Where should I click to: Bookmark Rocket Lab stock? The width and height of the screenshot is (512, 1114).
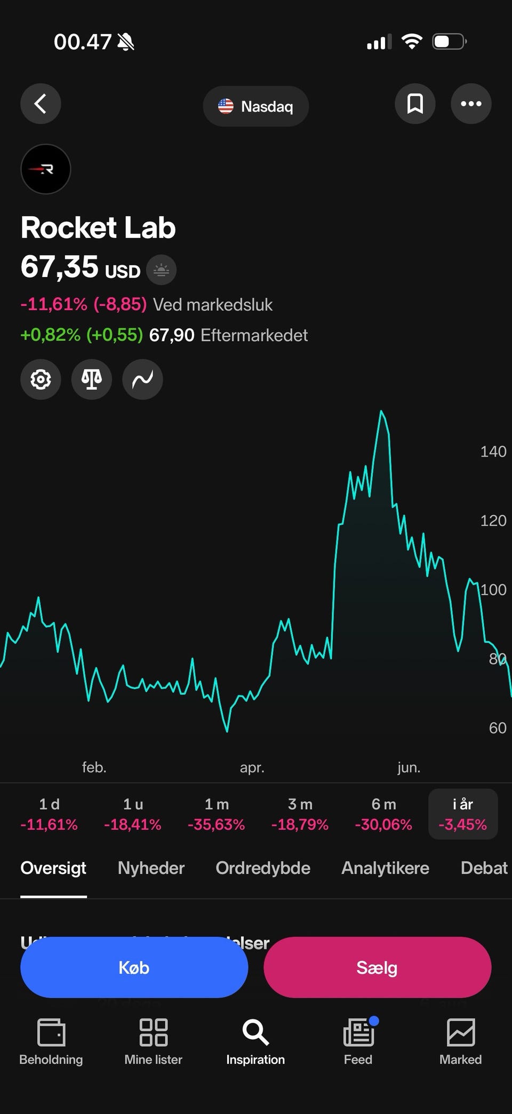point(415,104)
